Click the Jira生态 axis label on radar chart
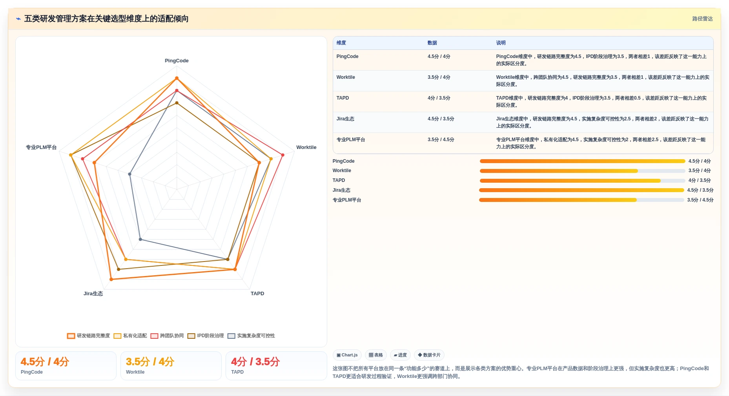This screenshot has height=396, width=729. (93, 294)
